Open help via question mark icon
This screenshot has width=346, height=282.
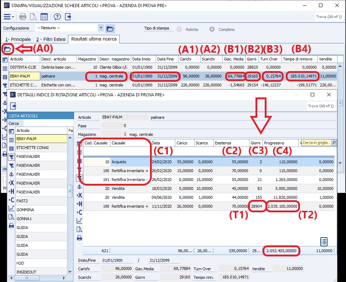[x=57, y=17]
